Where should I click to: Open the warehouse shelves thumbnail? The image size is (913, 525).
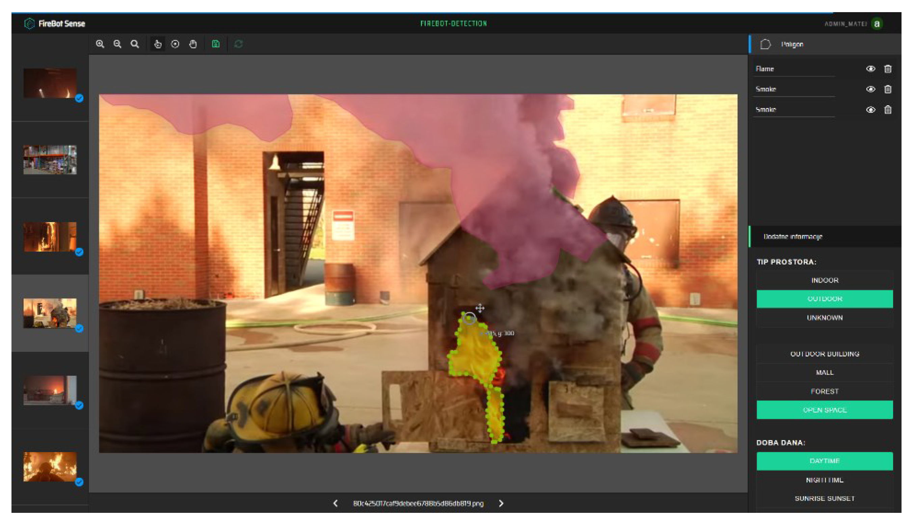coord(50,160)
